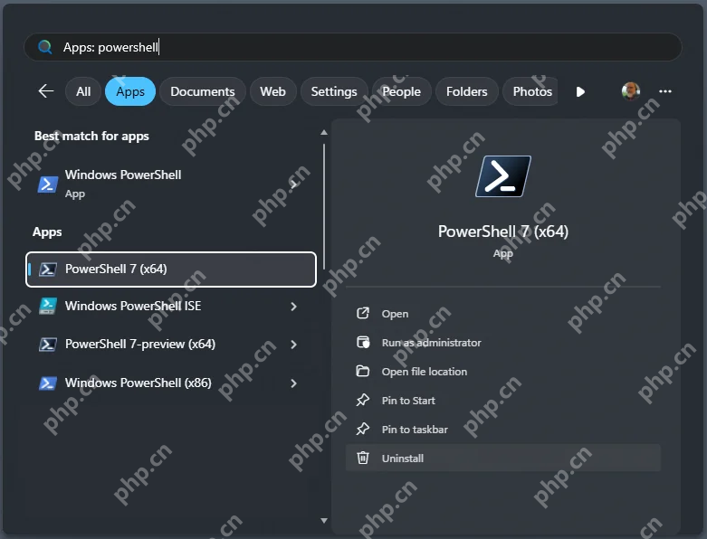Choose Pin to Start
Image resolution: width=707 pixels, height=539 pixels.
pos(503,401)
